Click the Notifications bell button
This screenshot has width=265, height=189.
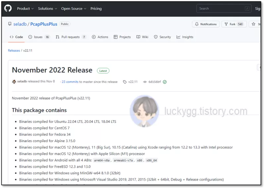tap(206, 24)
